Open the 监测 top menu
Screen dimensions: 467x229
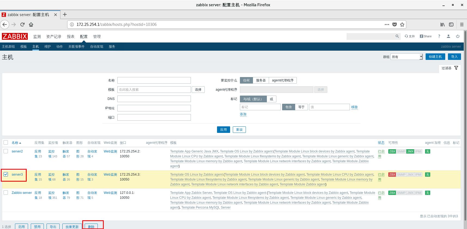(x=37, y=36)
